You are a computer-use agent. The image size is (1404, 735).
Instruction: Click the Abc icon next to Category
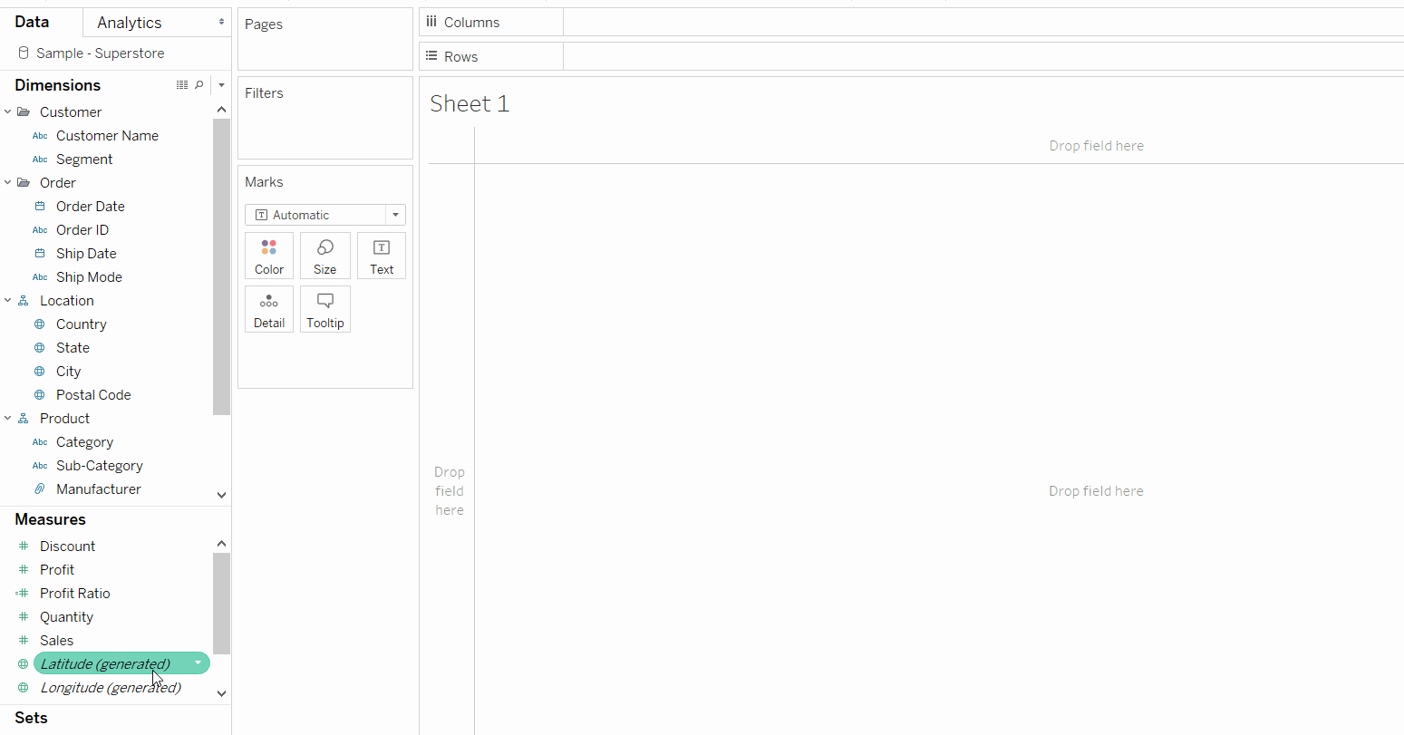coord(40,442)
